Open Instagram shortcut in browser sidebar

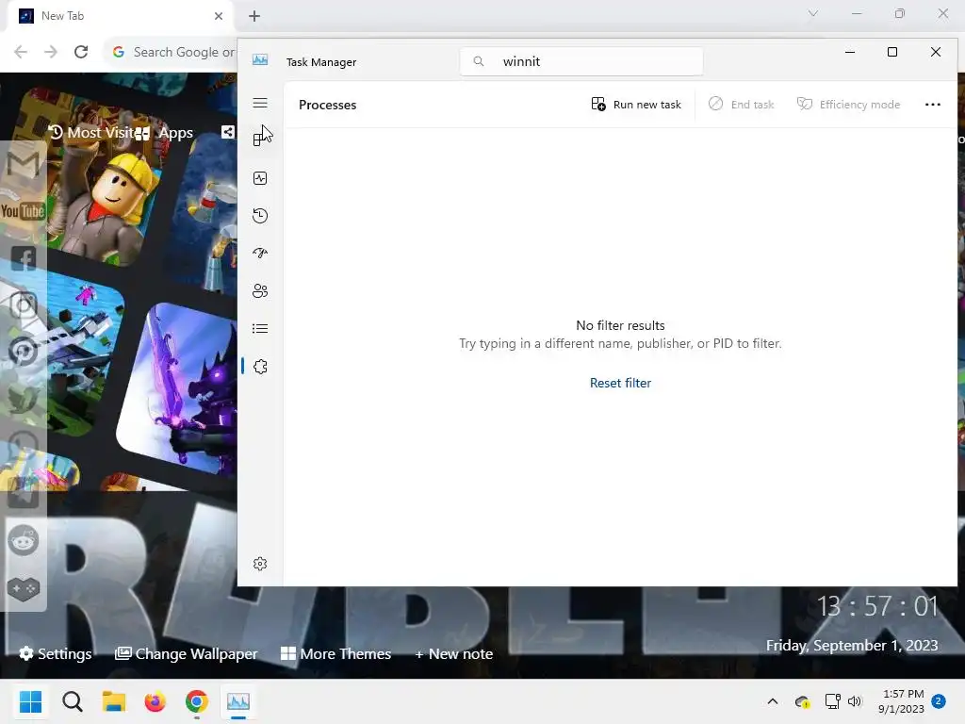24,305
